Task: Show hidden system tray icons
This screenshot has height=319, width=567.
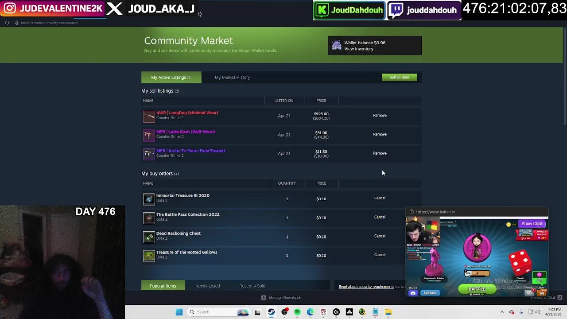Action: click(502, 312)
